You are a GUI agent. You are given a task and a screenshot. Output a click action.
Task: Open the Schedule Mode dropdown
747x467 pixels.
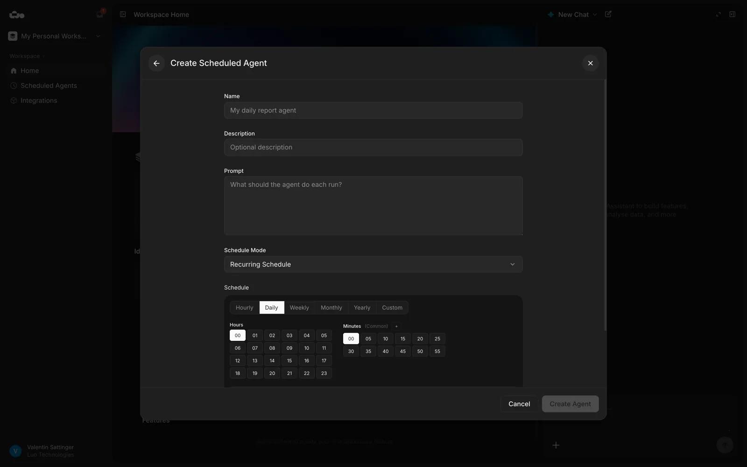(373, 264)
